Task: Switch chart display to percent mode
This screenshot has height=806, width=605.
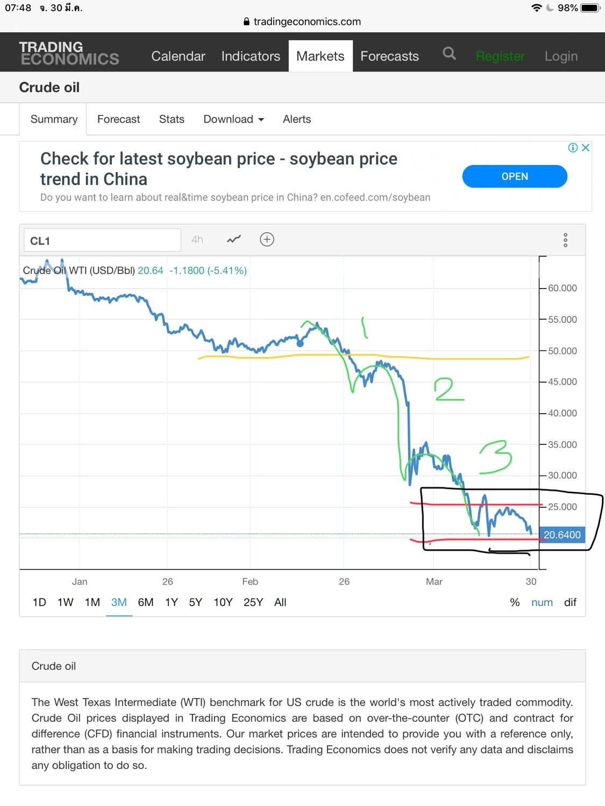Action: pos(515,602)
